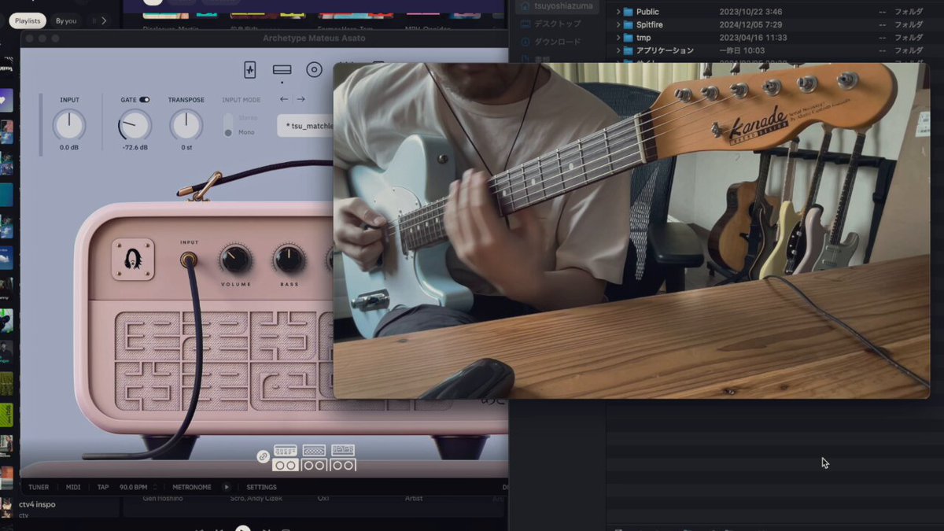Open the tsu_matchless preset selector
Screen dimensions: 944x531
pyautogui.click(x=306, y=126)
